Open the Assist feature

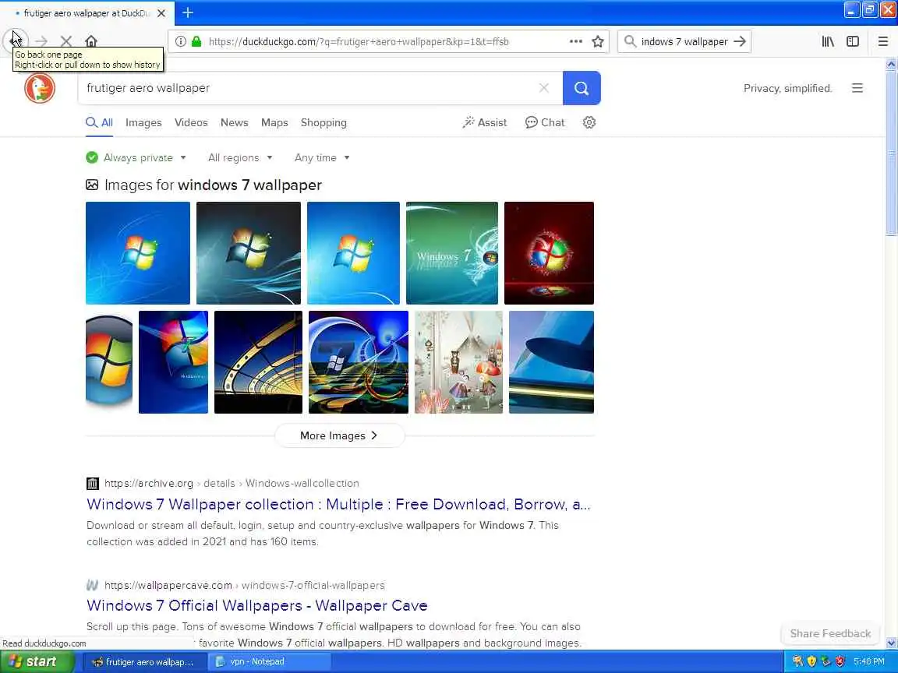[x=485, y=122]
